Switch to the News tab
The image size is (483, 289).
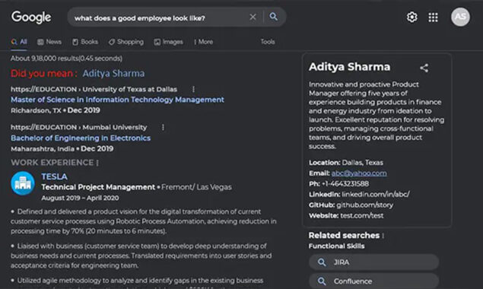(49, 42)
